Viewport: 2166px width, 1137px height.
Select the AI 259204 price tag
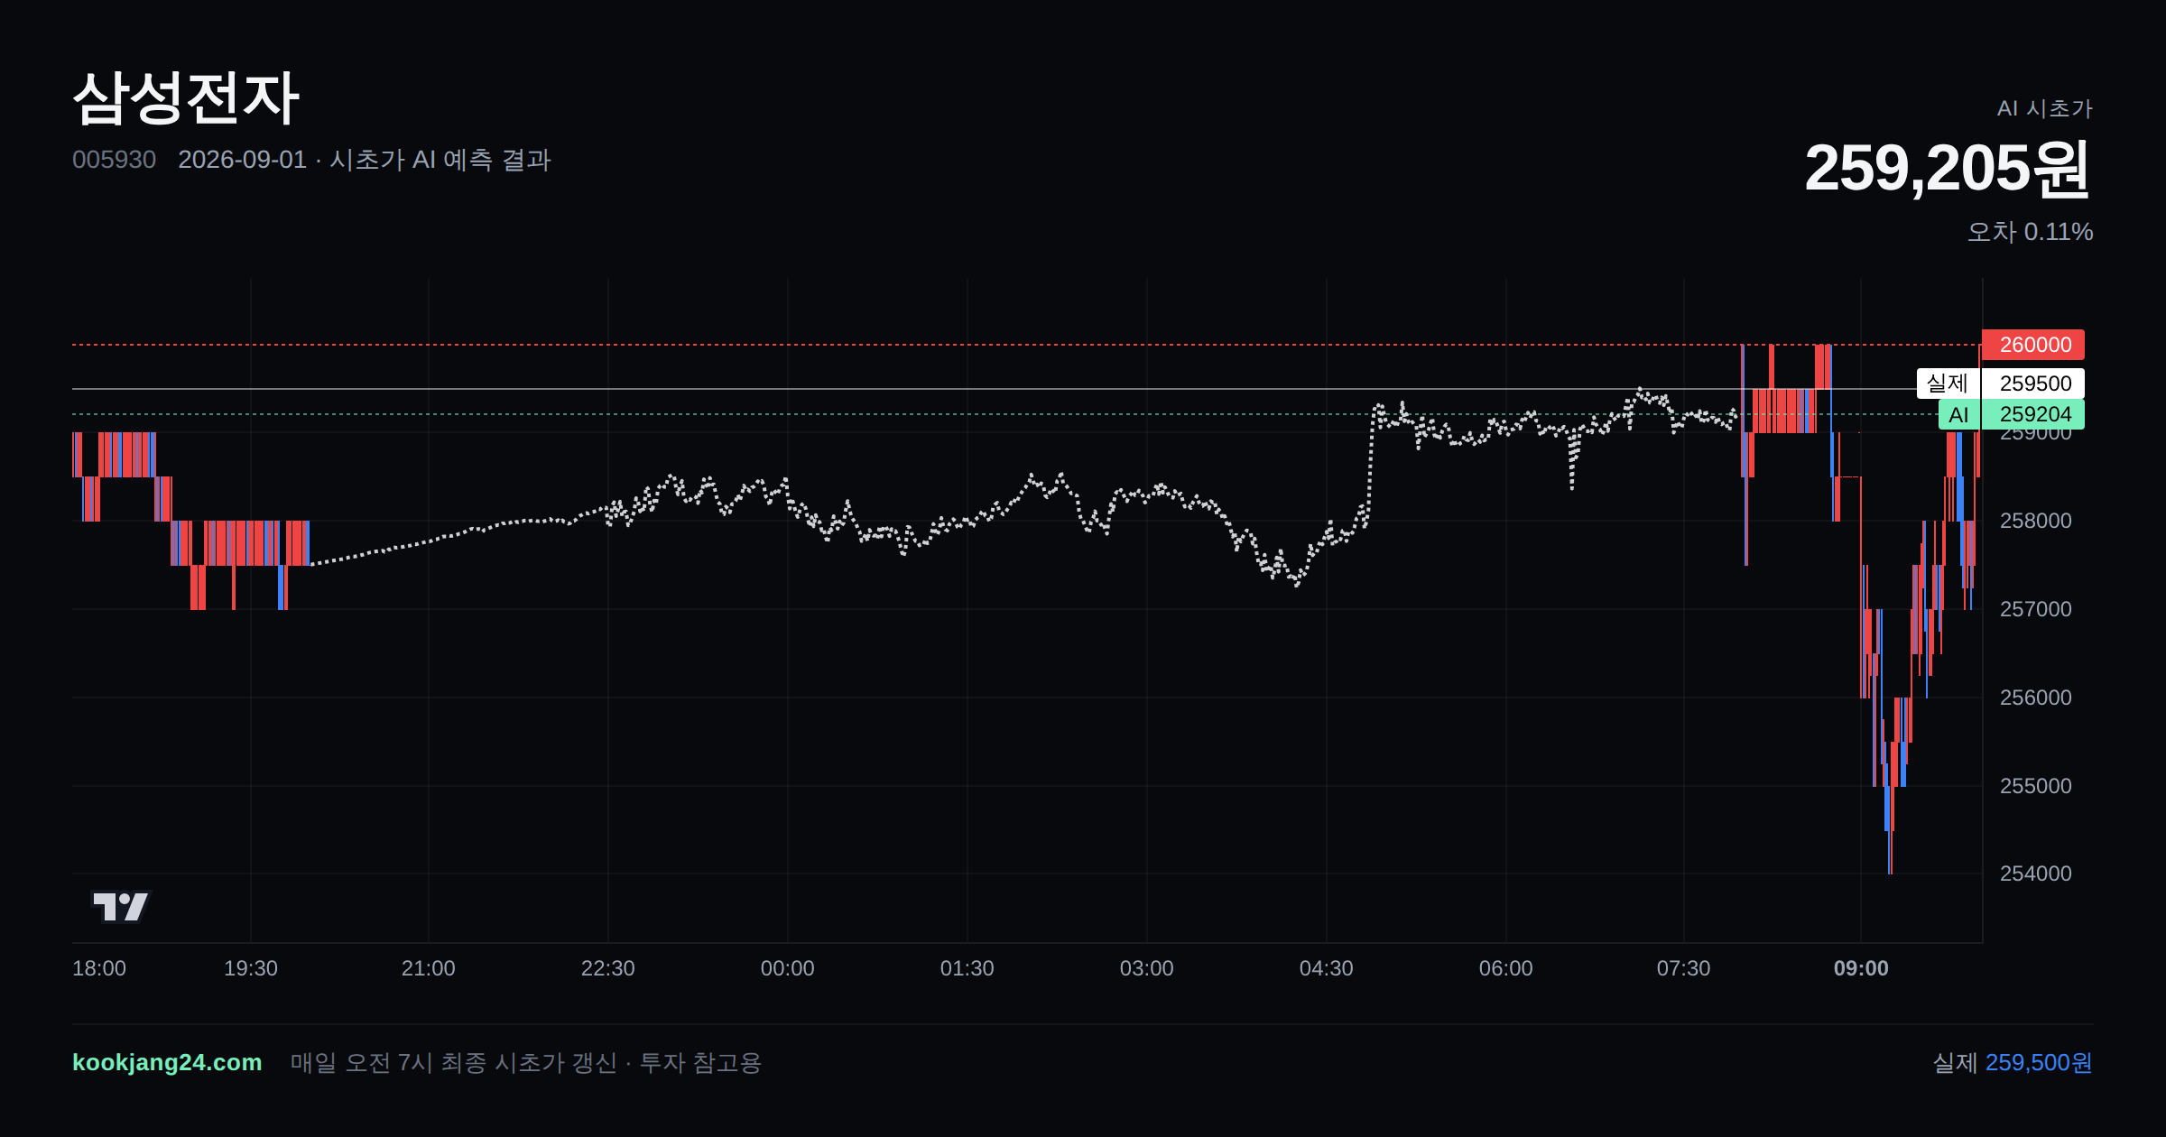[x=2012, y=414]
